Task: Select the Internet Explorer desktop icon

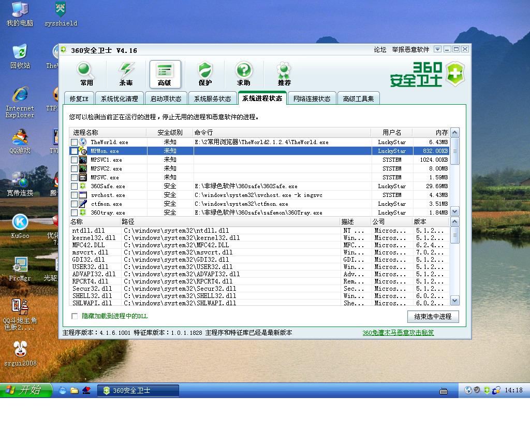Action: 20,102
